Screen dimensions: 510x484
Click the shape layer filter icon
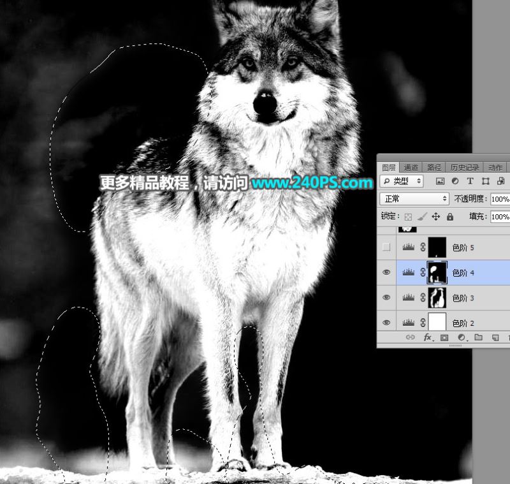(x=486, y=182)
